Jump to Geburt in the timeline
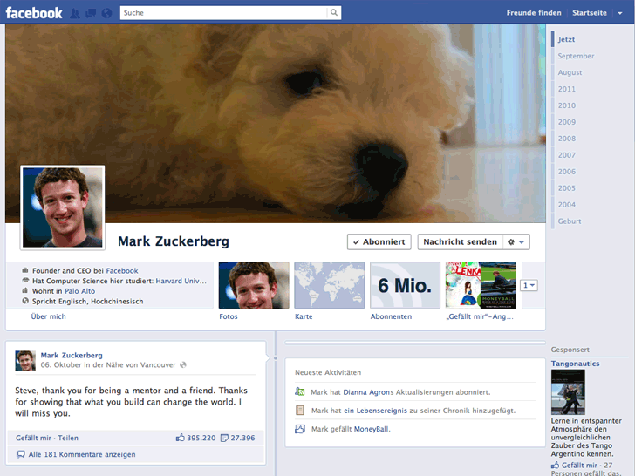The image size is (635, 476). [570, 221]
